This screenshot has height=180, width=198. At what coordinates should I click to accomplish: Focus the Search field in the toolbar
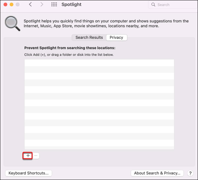pos(173,4)
